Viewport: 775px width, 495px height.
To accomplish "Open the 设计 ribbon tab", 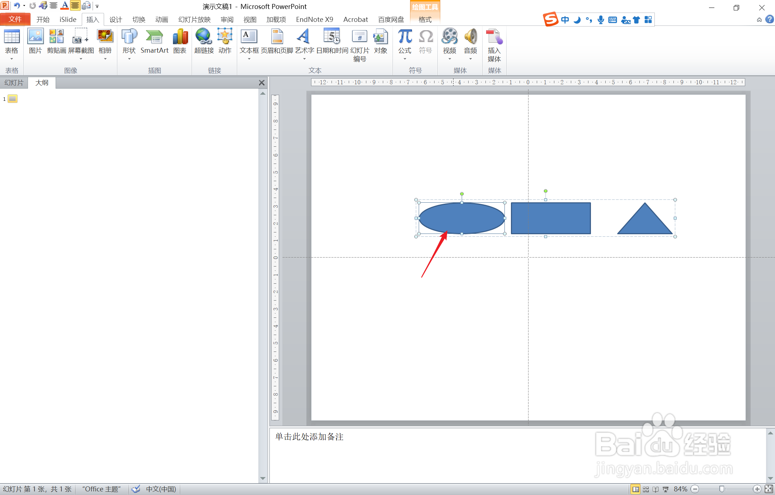I will 116,19.
